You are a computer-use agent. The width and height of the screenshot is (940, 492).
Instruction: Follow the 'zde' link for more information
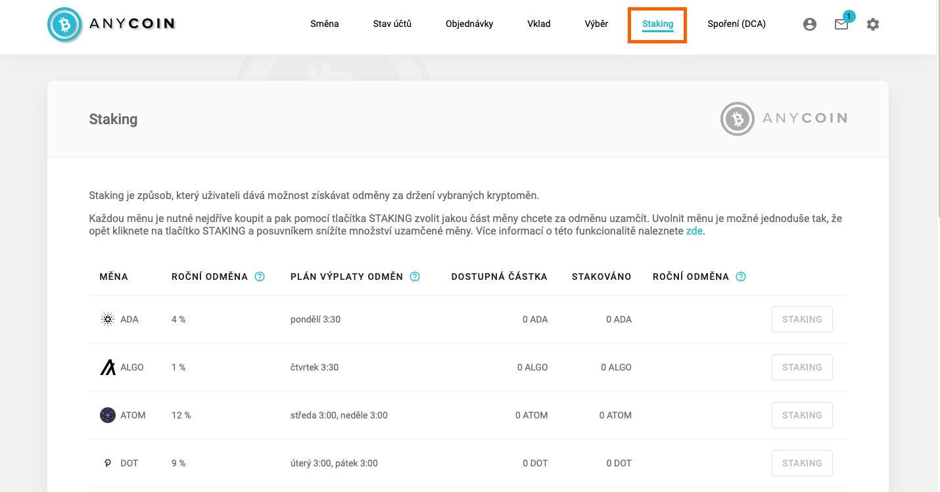695,231
